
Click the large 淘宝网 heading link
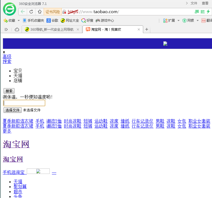tap(16, 144)
